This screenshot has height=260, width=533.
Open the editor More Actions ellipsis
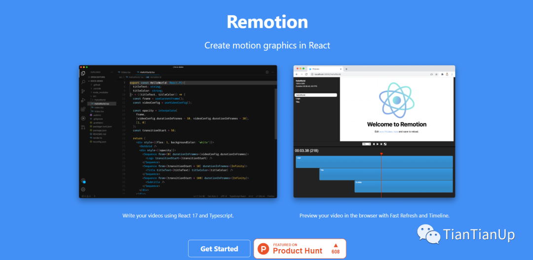[272, 72]
